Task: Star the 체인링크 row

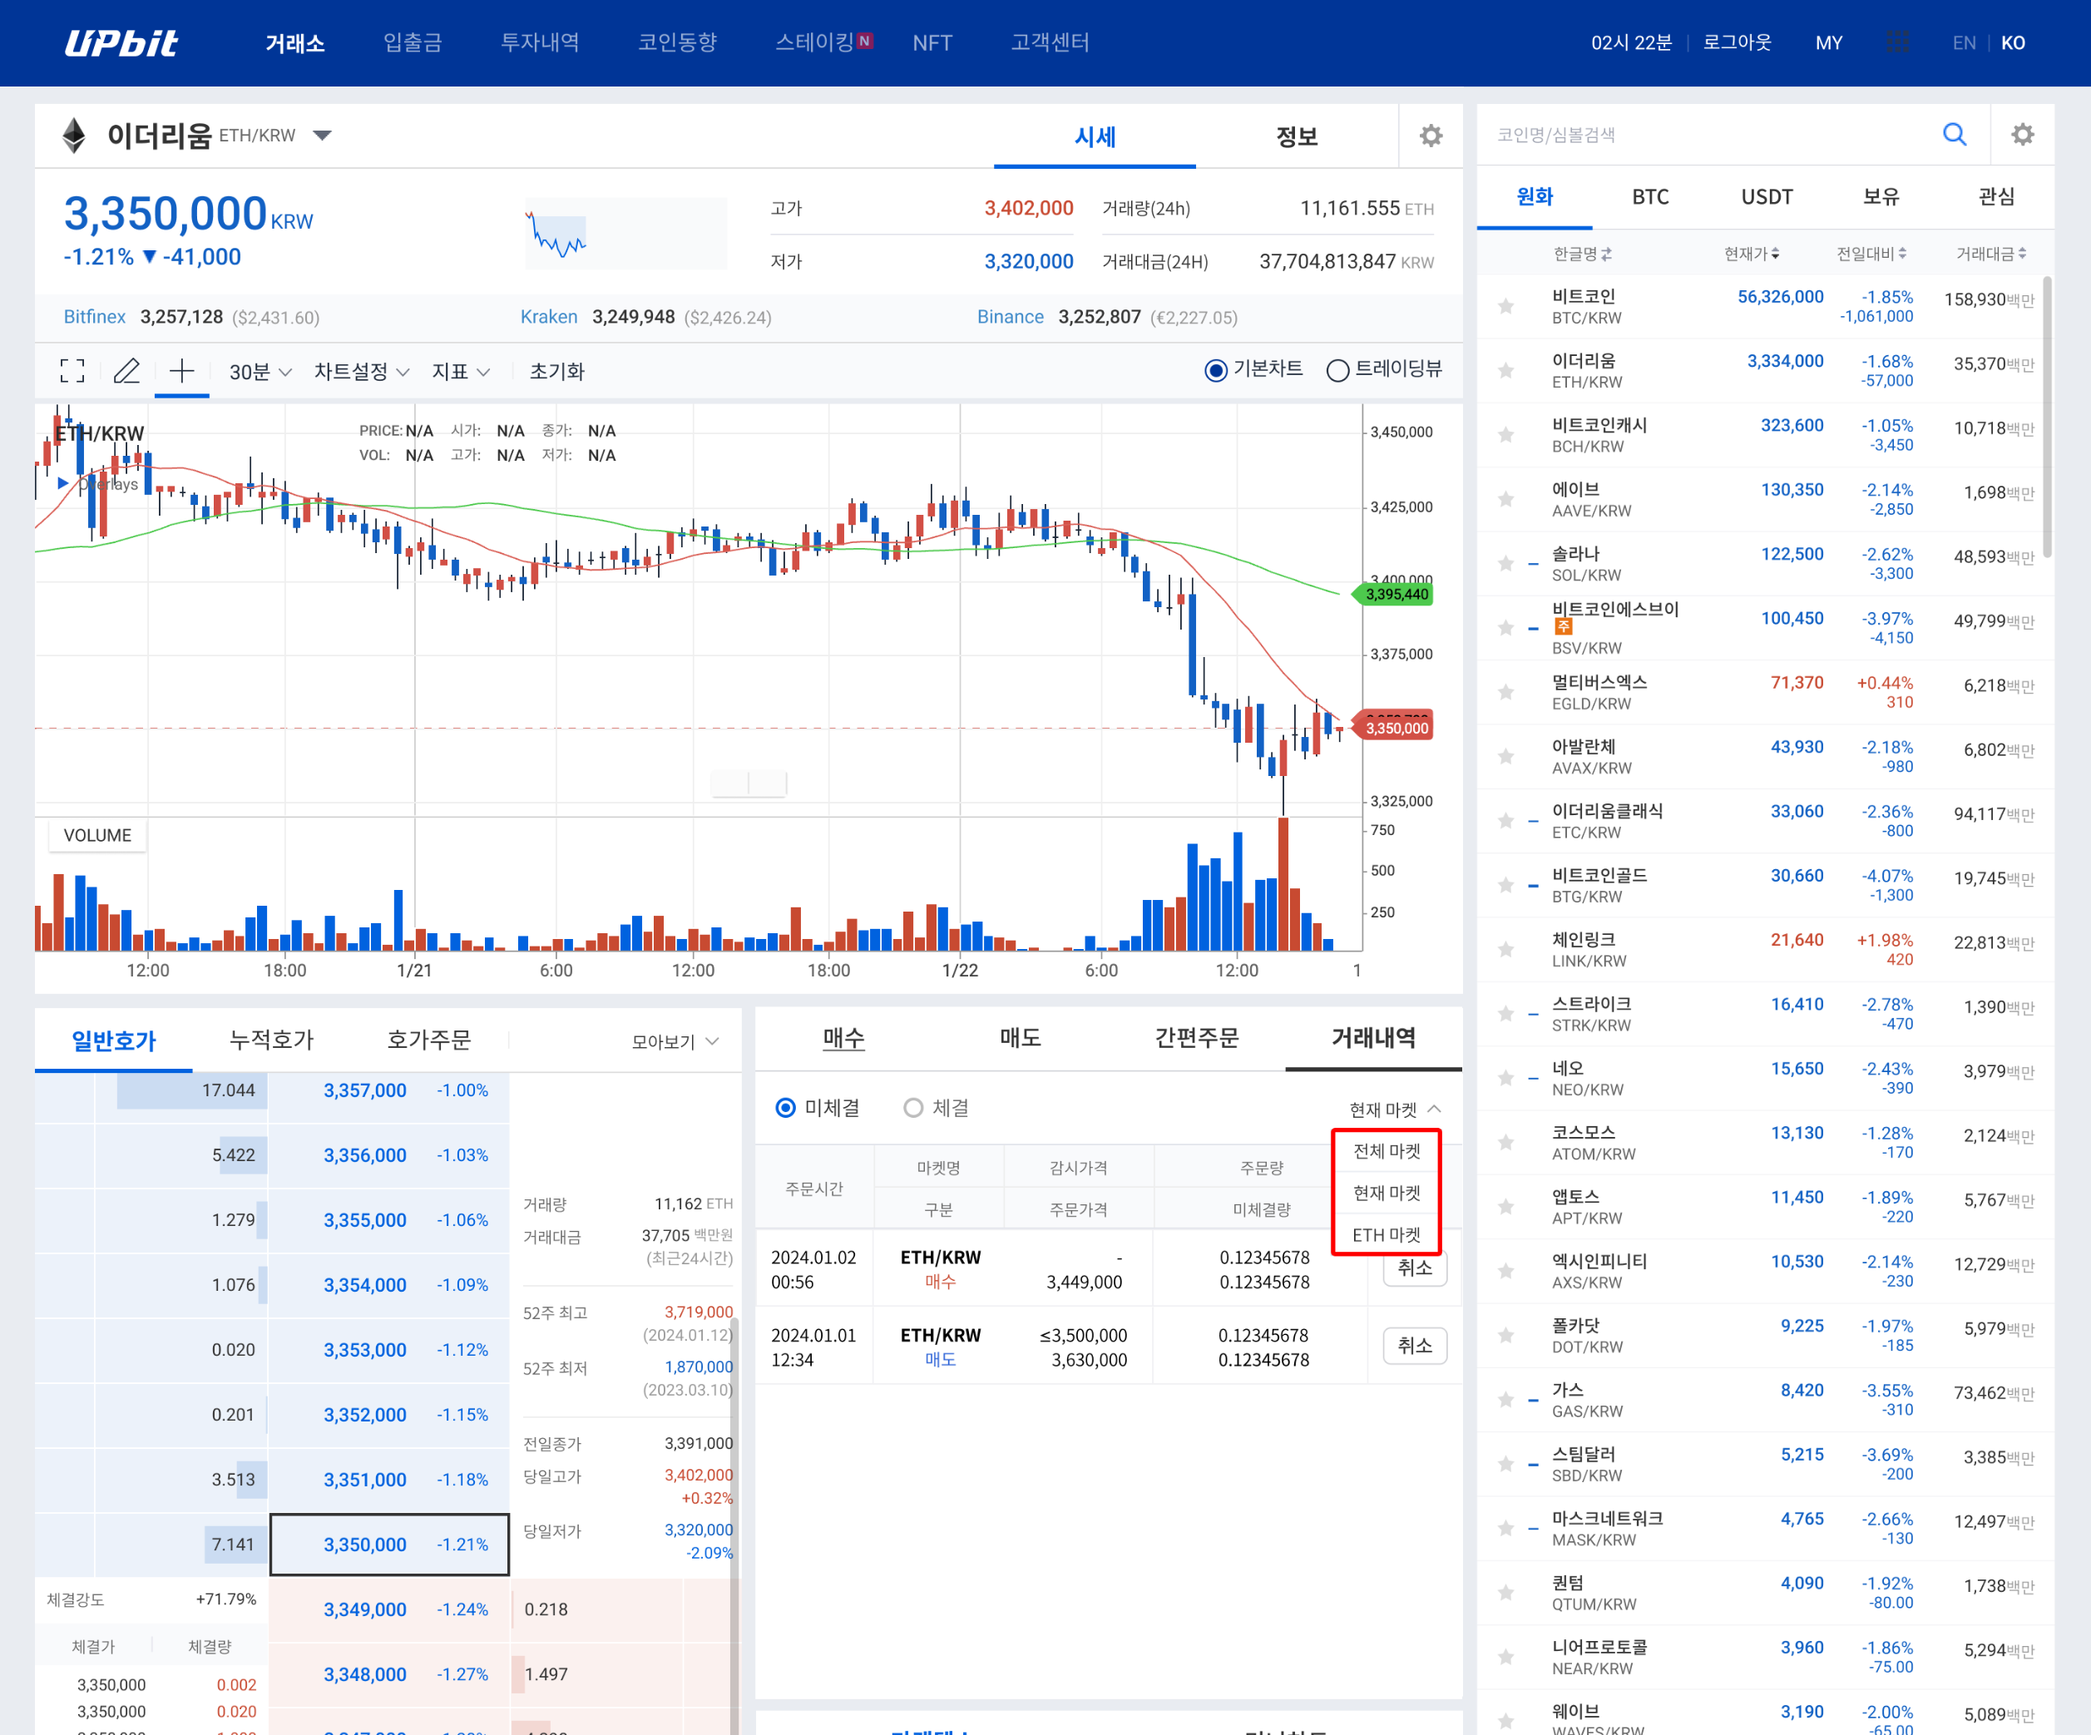Action: tap(1505, 949)
